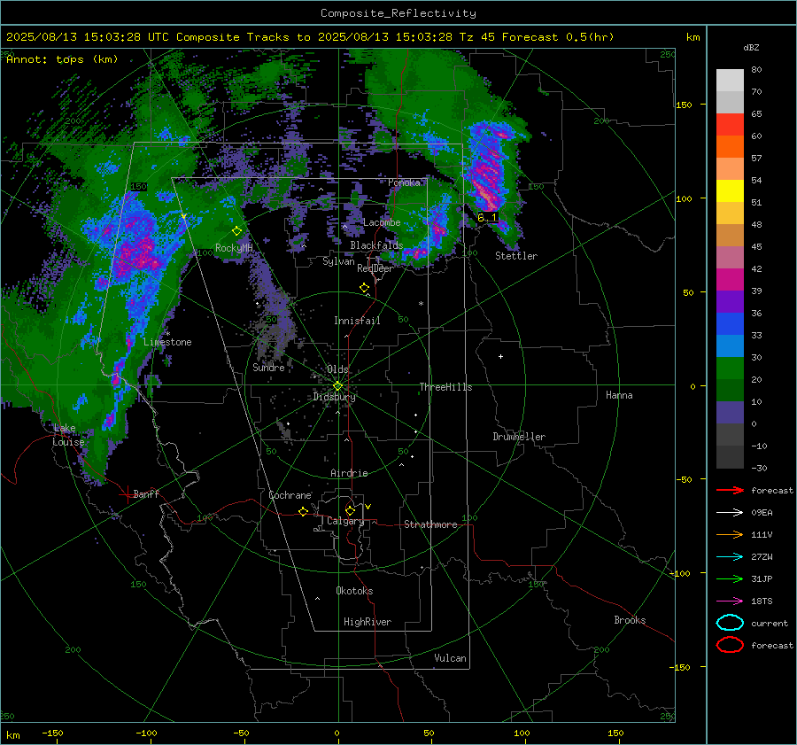Click the Innisfail city label
Viewport: 797px width, 745px height.
click(357, 321)
